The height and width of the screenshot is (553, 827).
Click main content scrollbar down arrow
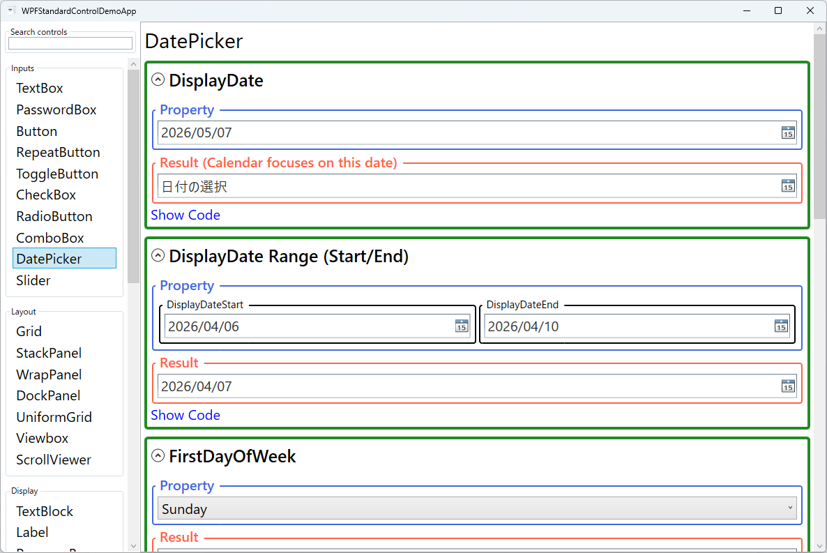coord(819,546)
